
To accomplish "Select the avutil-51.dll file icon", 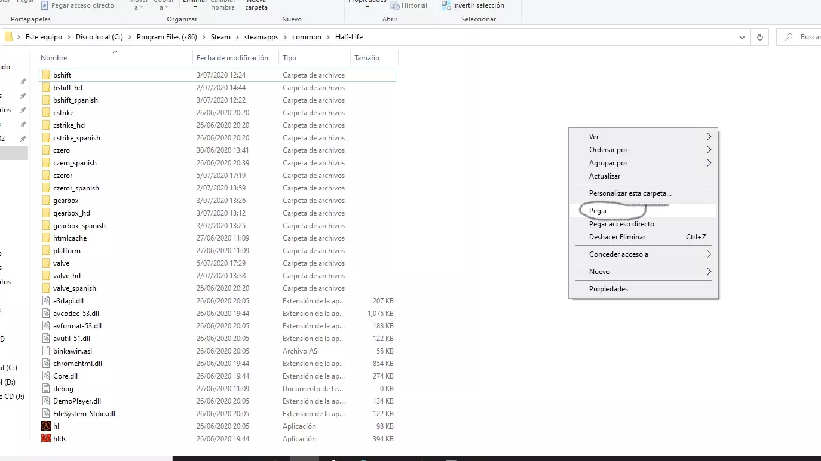I will (x=47, y=339).
